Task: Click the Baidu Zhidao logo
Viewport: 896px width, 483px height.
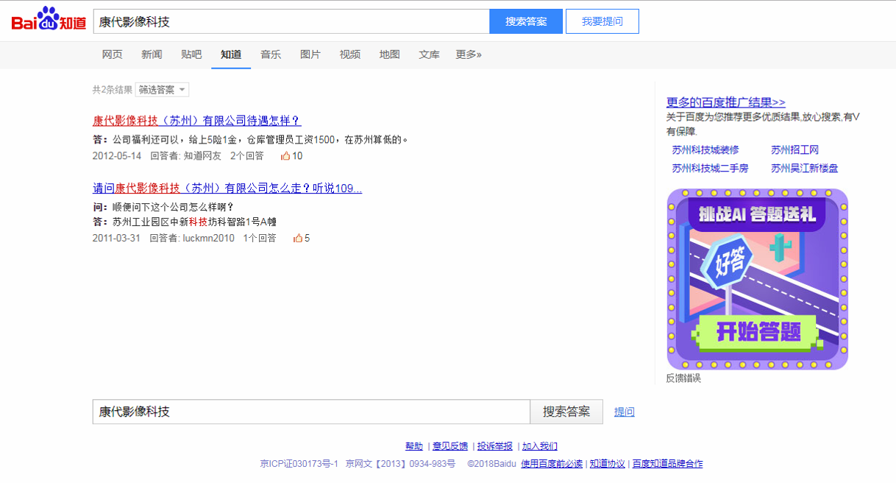Action: [x=49, y=20]
